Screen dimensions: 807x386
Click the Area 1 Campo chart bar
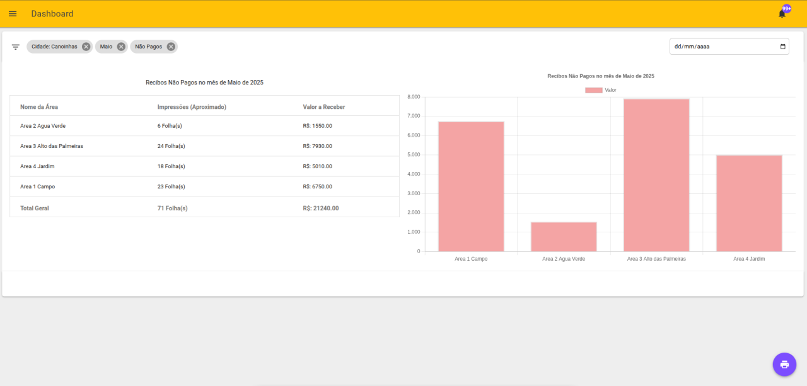471,187
